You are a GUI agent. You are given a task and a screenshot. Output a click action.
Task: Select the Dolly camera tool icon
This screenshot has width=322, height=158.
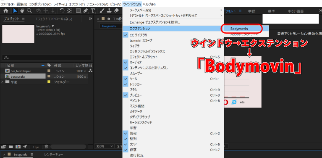[x=53, y=11]
